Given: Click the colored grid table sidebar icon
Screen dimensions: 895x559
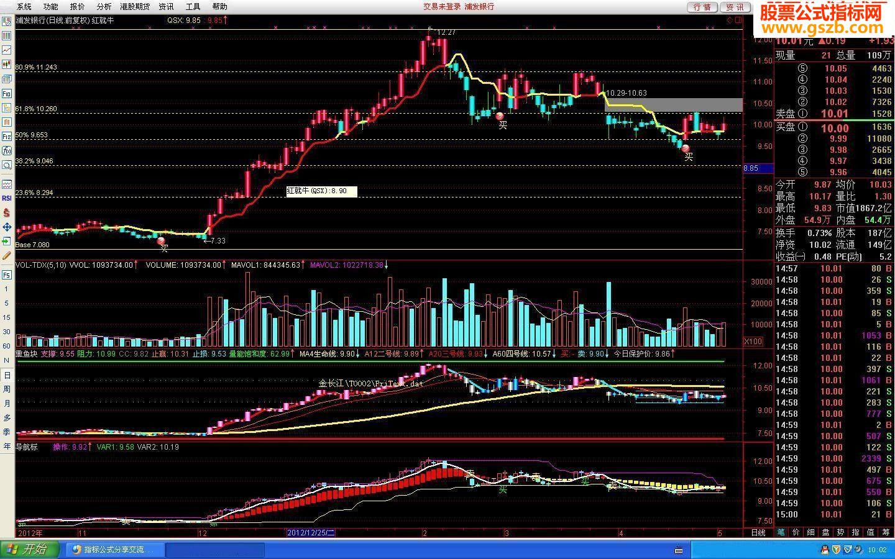Looking at the screenshot, I should [x=7, y=35].
